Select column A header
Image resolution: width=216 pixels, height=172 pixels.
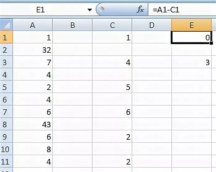click(x=33, y=25)
